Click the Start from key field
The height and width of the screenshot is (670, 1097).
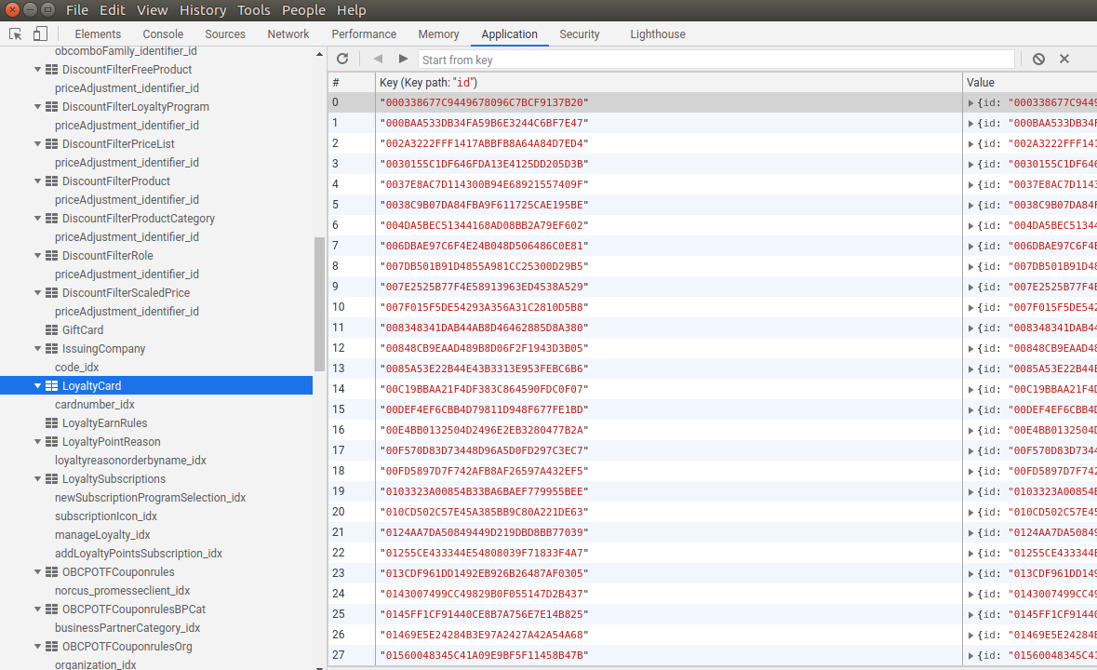pyautogui.click(x=715, y=60)
